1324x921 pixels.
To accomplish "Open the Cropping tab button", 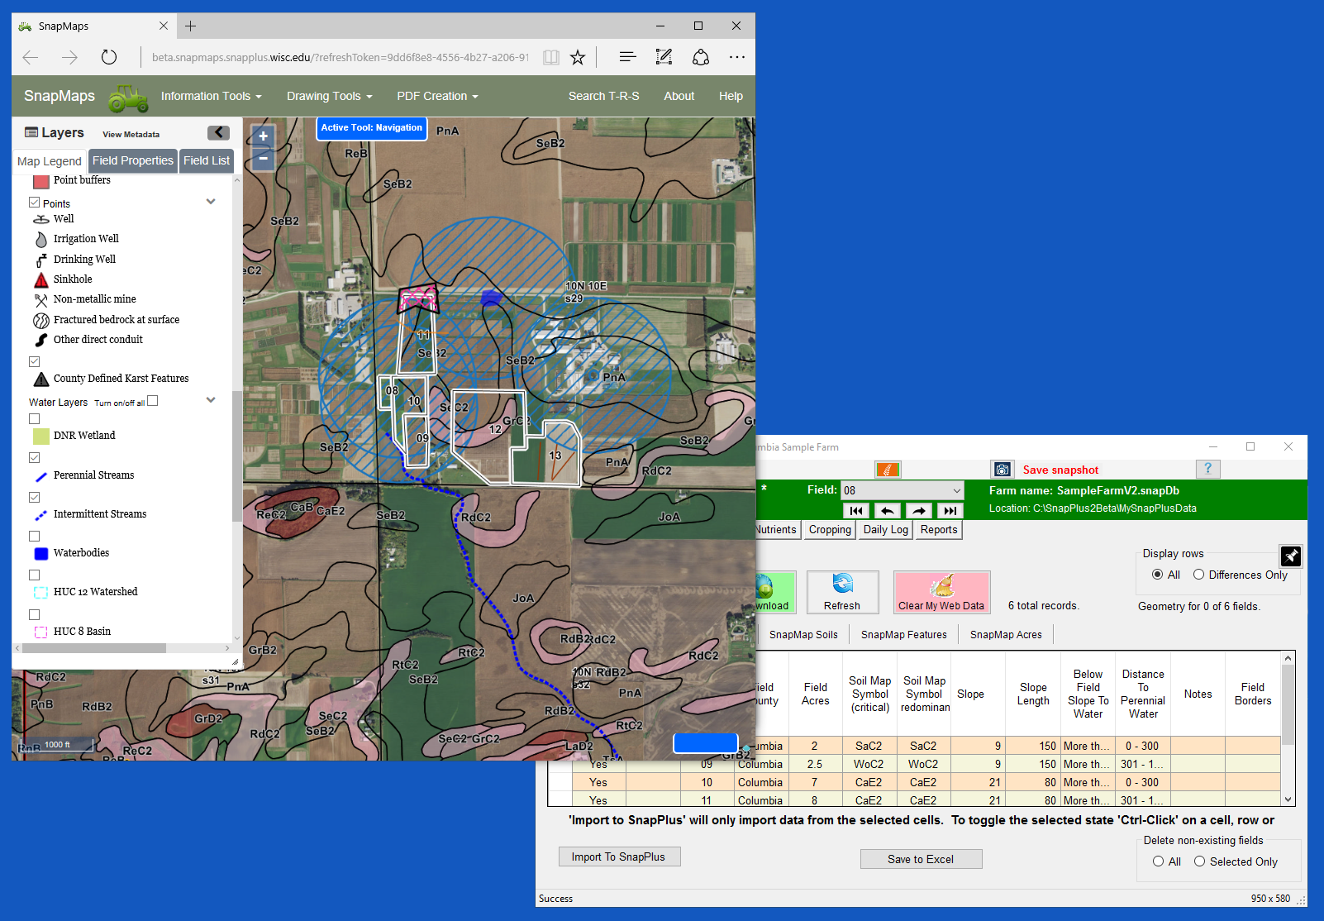I will (x=830, y=530).
